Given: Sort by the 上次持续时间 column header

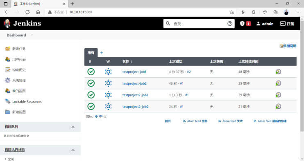Looking at the screenshot, I should 248,61.
